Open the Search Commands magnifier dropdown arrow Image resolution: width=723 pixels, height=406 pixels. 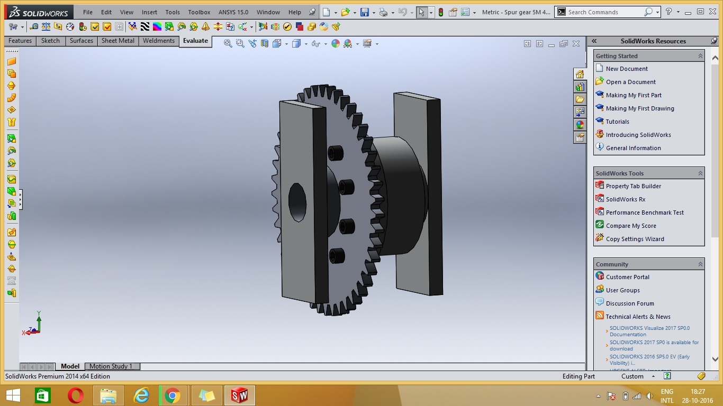(x=658, y=12)
